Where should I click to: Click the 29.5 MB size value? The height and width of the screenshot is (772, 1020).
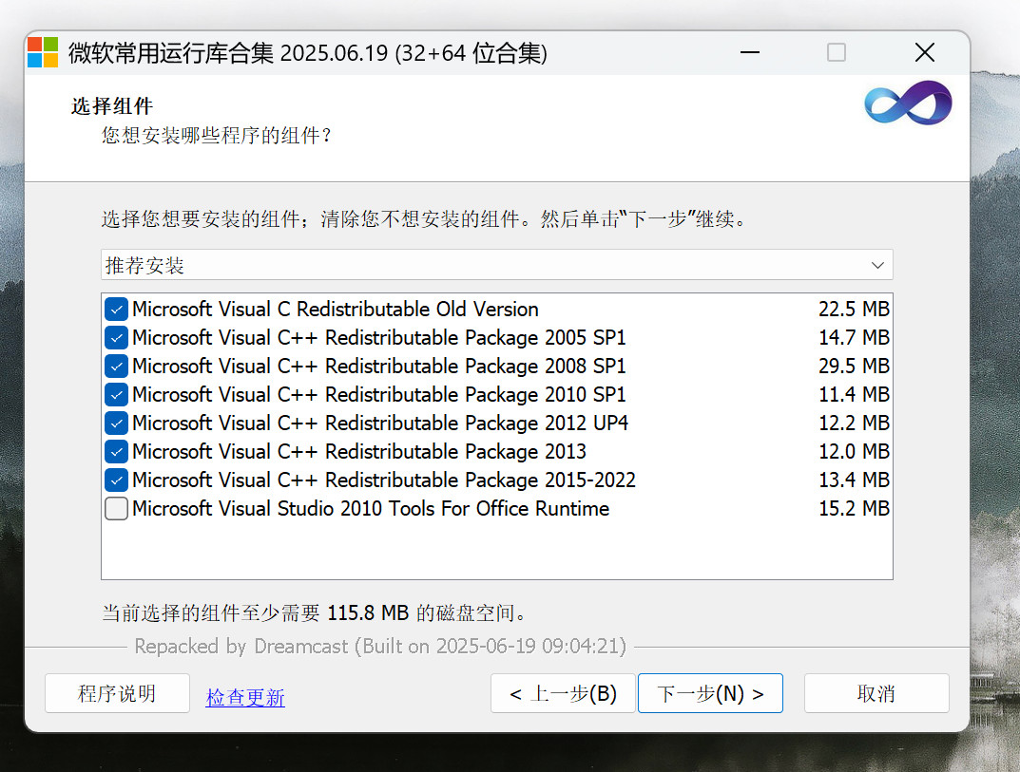click(855, 367)
